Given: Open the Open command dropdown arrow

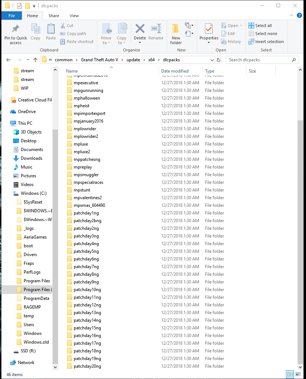Looking at the screenshot, I should (241, 26).
